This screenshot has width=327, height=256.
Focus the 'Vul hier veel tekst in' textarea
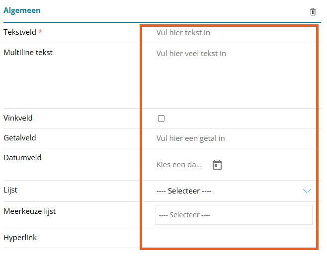coord(229,74)
